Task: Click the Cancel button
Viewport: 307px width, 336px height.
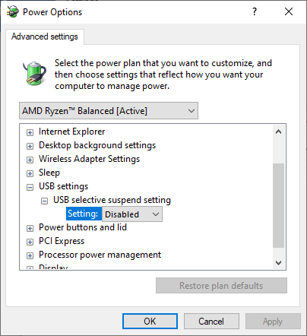Action: [211, 322]
